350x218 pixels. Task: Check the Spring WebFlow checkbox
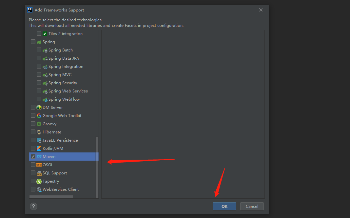pyautogui.click(x=39, y=99)
